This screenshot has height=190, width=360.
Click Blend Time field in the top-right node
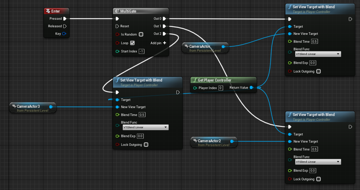click(314, 42)
